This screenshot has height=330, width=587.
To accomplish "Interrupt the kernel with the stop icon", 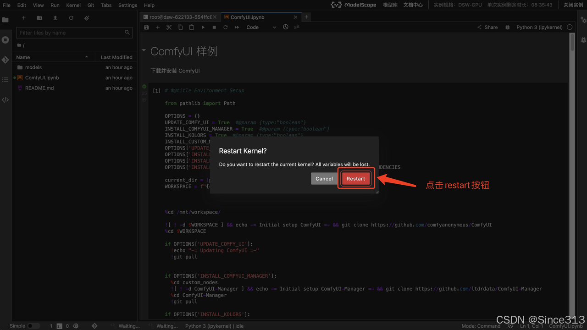I will click(x=214, y=27).
